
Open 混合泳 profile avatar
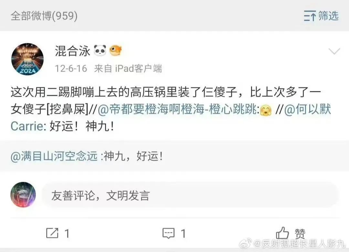coord(27,59)
